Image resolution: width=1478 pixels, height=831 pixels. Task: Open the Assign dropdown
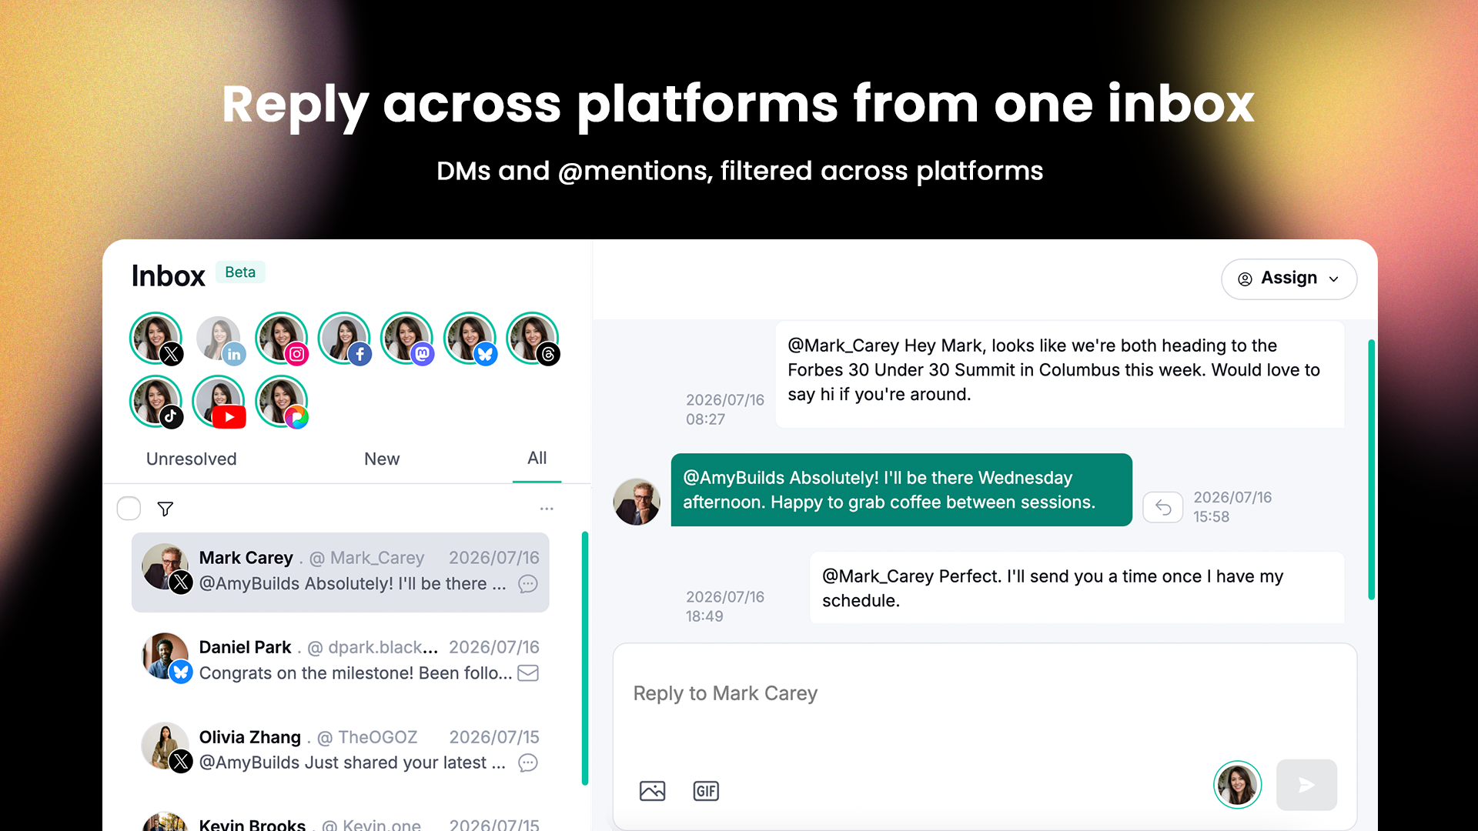click(x=1289, y=279)
